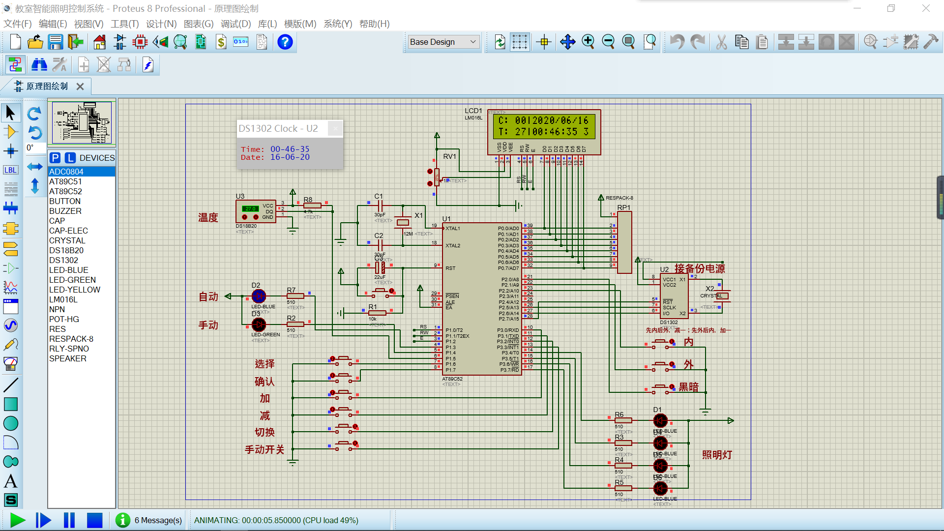Zoom out with the minus magnifier
The height and width of the screenshot is (531, 944).
click(x=608, y=42)
